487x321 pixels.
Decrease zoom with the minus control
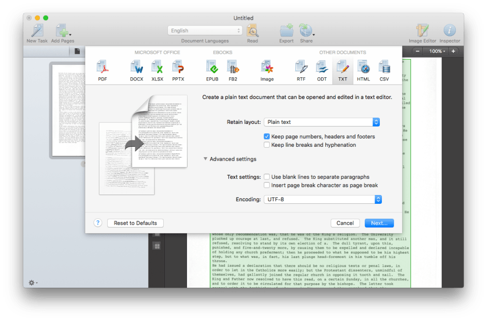(418, 51)
